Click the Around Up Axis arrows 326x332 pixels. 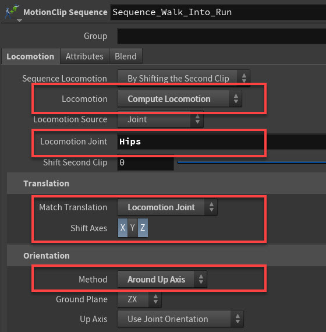tap(201, 279)
